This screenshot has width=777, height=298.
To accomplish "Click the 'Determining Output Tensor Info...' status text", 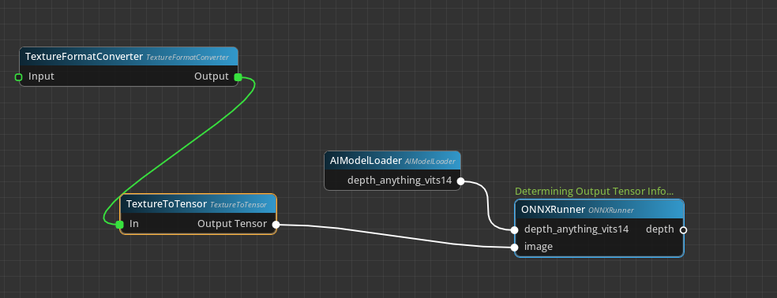I will pyautogui.click(x=594, y=191).
